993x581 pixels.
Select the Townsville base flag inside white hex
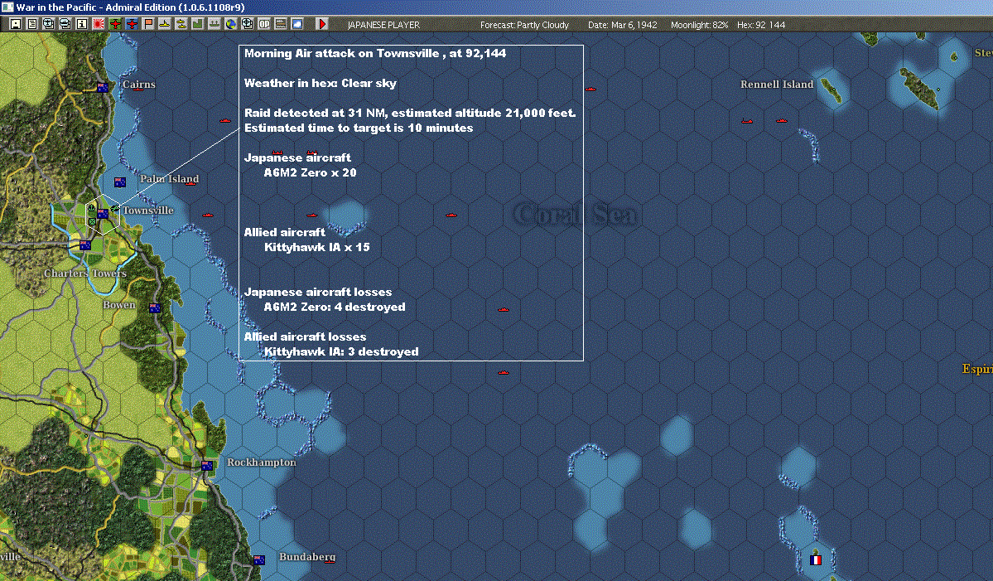(103, 214)
